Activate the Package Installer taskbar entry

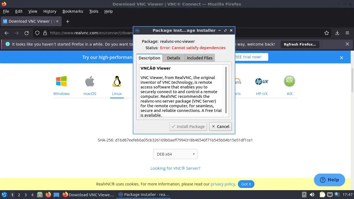144,195
